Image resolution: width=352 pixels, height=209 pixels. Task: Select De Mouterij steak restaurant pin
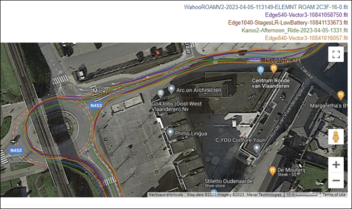pos(273,171)
